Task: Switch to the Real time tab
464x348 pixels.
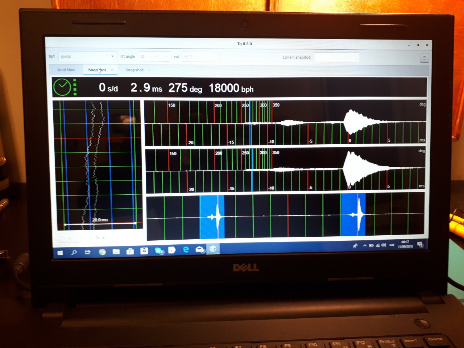Action: (x=66, y=70)
